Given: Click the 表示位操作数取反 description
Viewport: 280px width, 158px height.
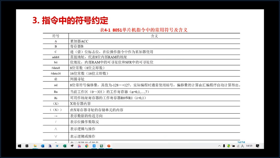Looking at the screenshot, I should pyautogui.click(x=84, y=122).
